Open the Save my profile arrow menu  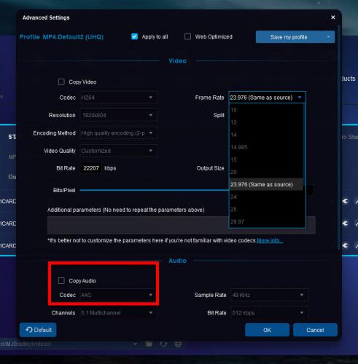[328, 37]
